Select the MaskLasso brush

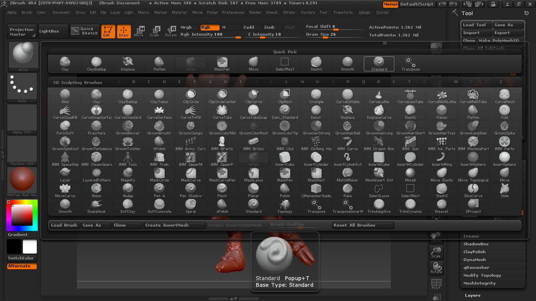tap(253, 175)
